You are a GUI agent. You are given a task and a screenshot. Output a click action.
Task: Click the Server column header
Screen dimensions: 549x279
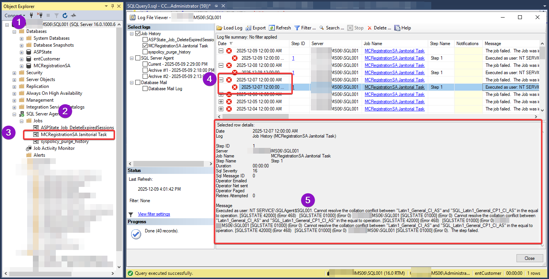tap(335, 44)
